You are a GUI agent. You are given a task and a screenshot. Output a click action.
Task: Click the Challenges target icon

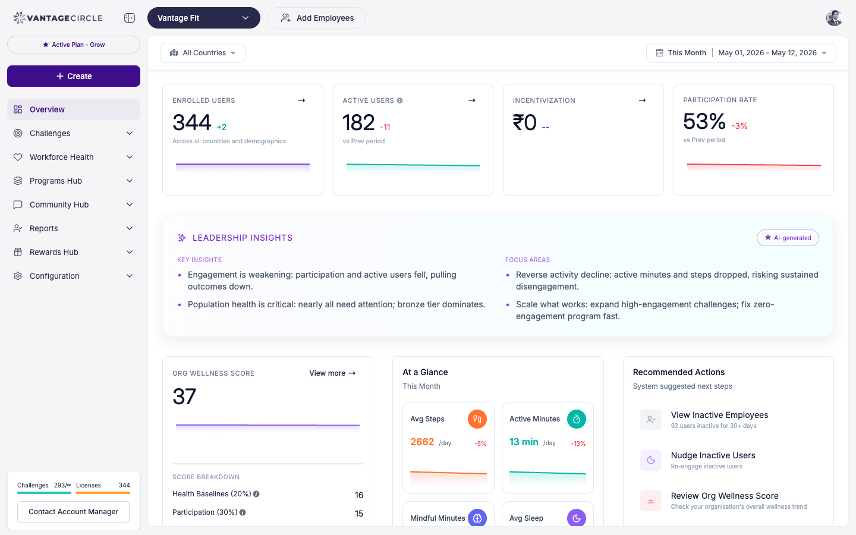click(18, 133)
